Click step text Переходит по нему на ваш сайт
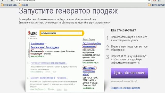Viewport: 165px width, 93px height. coord(129,59)
